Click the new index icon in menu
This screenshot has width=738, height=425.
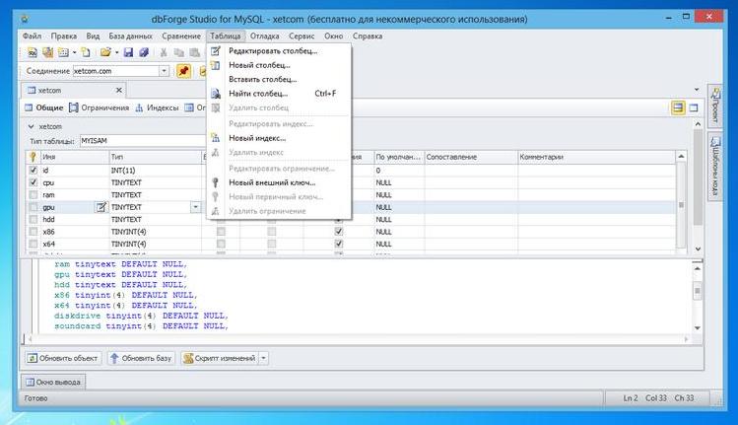(x=216, y=138)
